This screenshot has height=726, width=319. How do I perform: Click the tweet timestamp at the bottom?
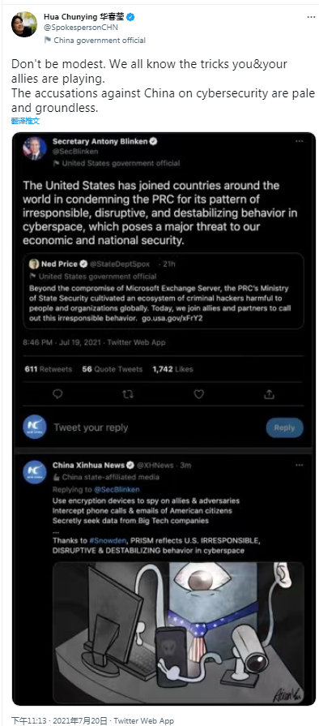[x=92, y=720]
